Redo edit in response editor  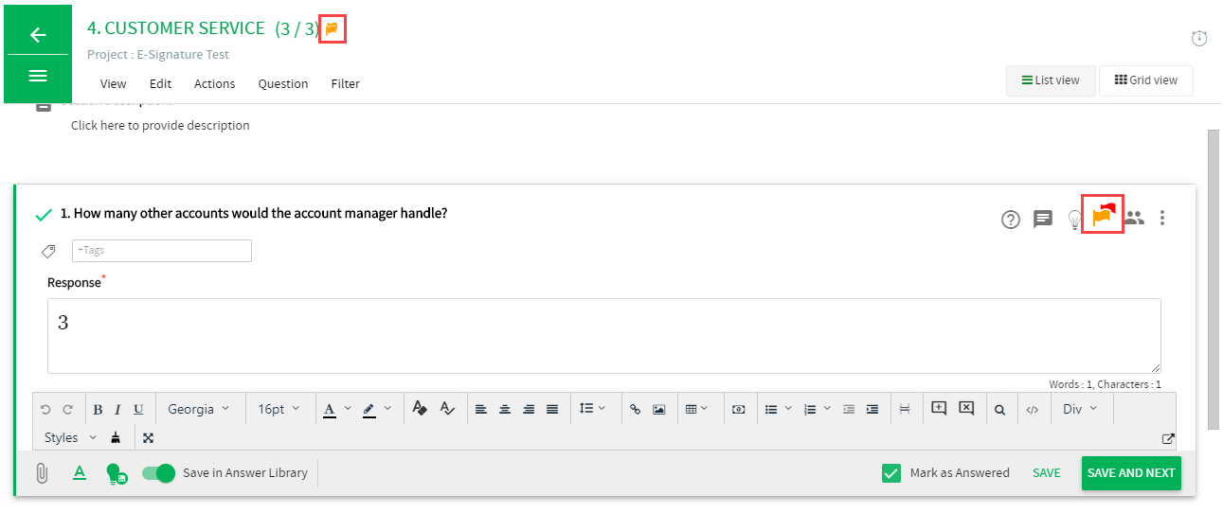[x=67, y=409]
